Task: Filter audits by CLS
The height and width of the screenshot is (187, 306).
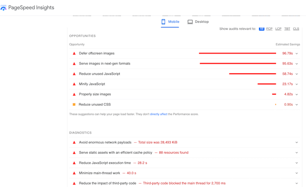Action: pos(296,29)
